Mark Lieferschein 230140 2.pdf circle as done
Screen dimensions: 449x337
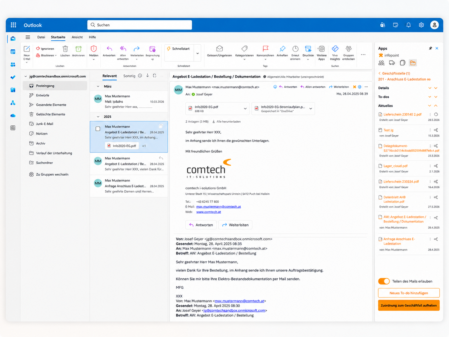[x=436, y=115]
